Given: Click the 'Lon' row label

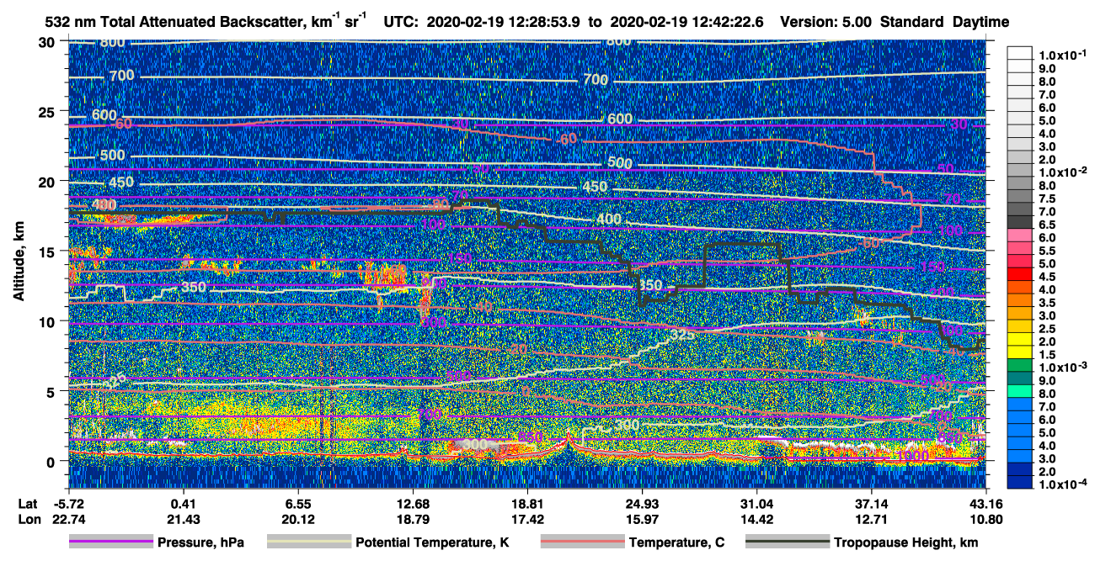Looking at the screenshot, I should (x=29, y=519).
